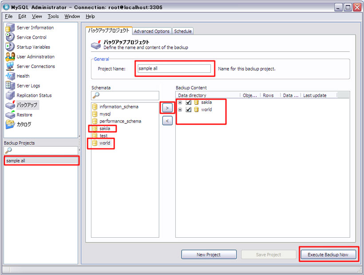The image size is (364, 275).
Task: Click the Data ... column header
Action: [x=291, y=95]
